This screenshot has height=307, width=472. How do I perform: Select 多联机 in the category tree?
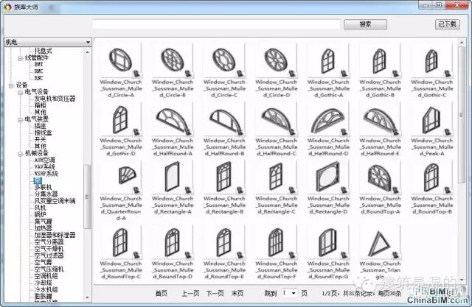[41, 187]
